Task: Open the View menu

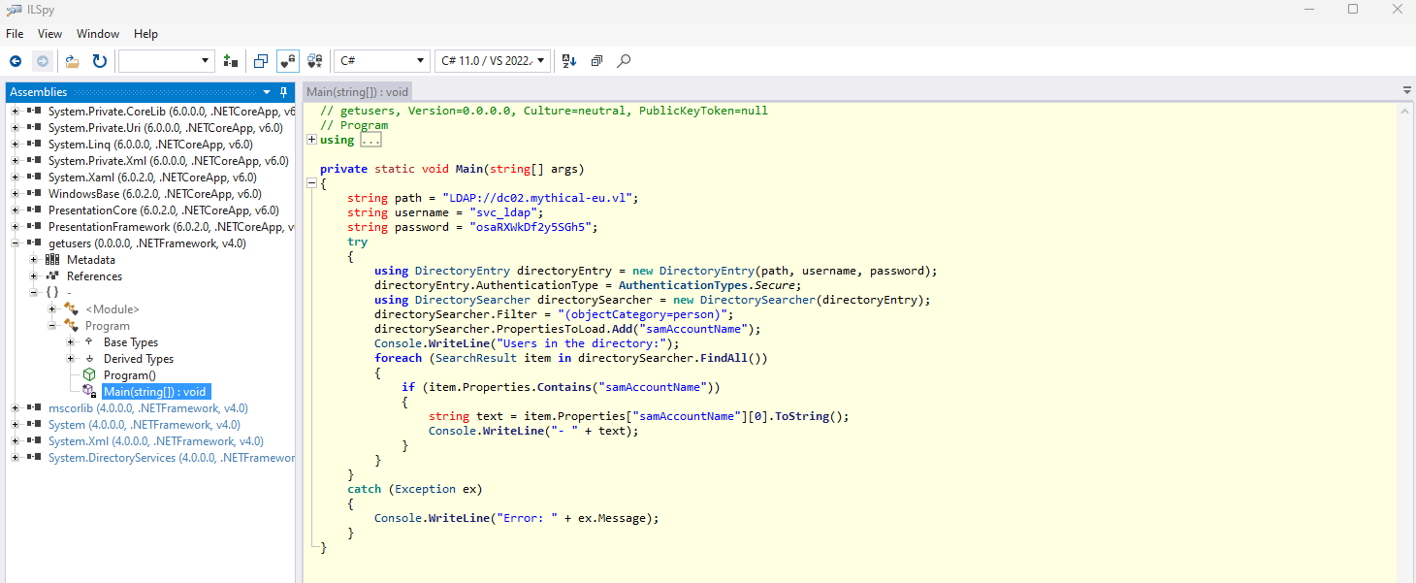Action: 49,34
